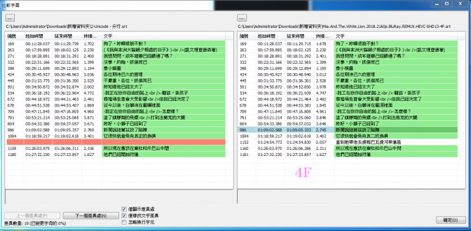471x231 pixels.
Task: Sort left list by 起始時間 column header
Action: pos(38,36)
